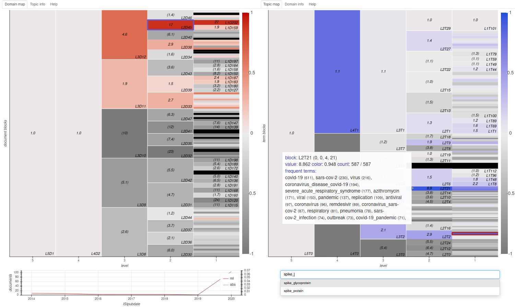This screenshot has height=307, width=515.
Task: Select the L5D1 document block
Action: tap(33, 133)
